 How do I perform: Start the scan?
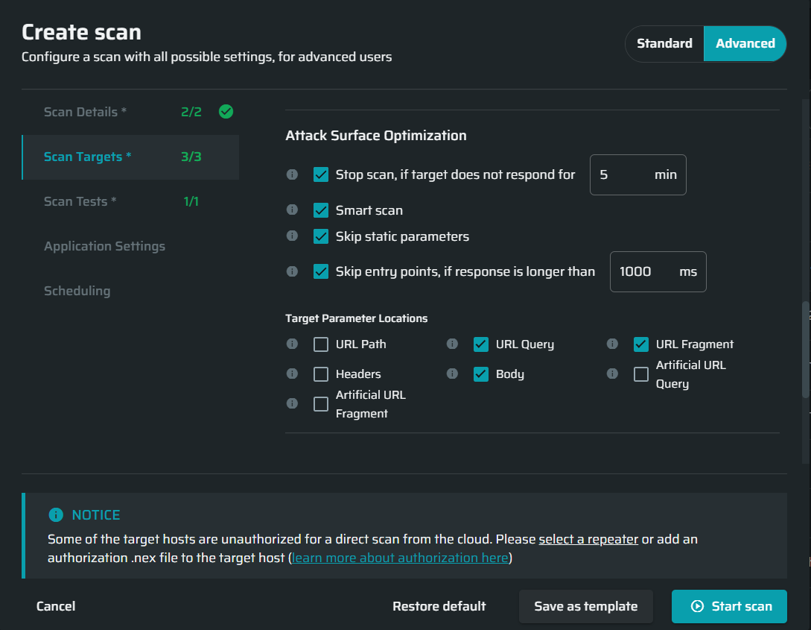(729, 606)
